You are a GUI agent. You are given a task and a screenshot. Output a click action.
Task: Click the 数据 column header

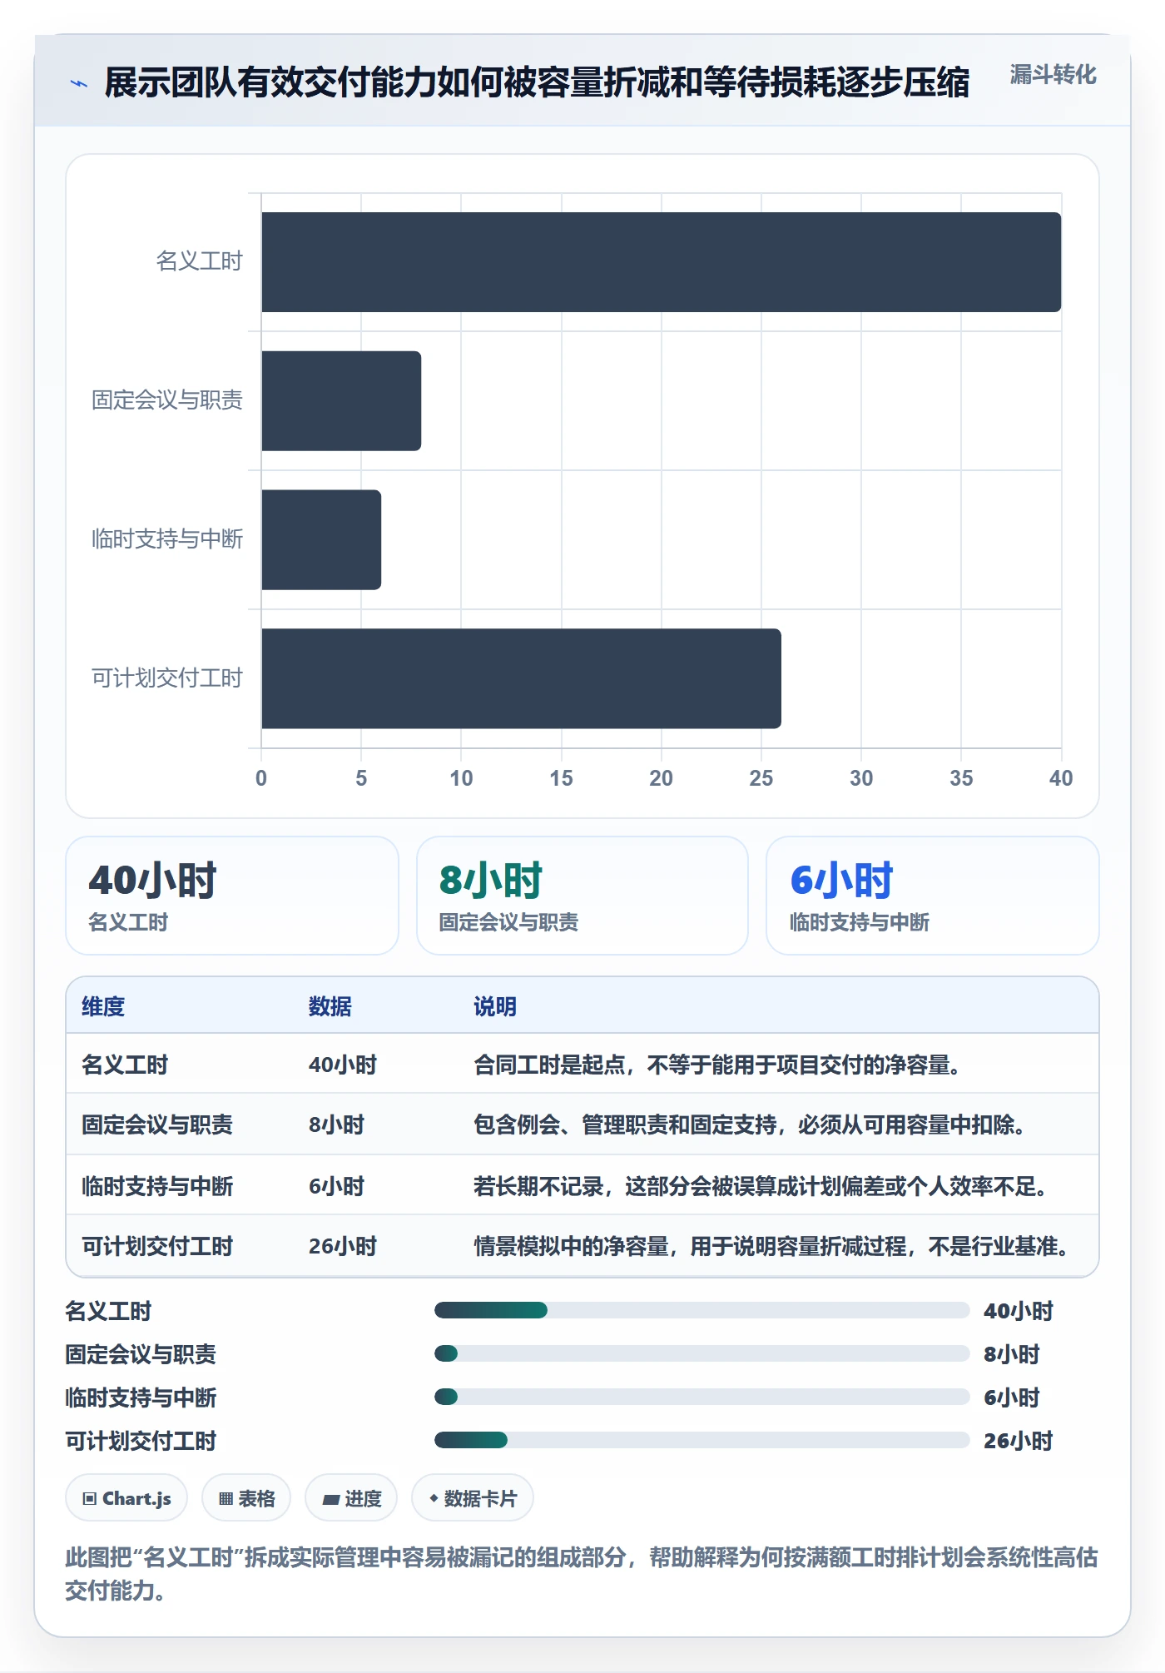click(x=330, y=1006)
